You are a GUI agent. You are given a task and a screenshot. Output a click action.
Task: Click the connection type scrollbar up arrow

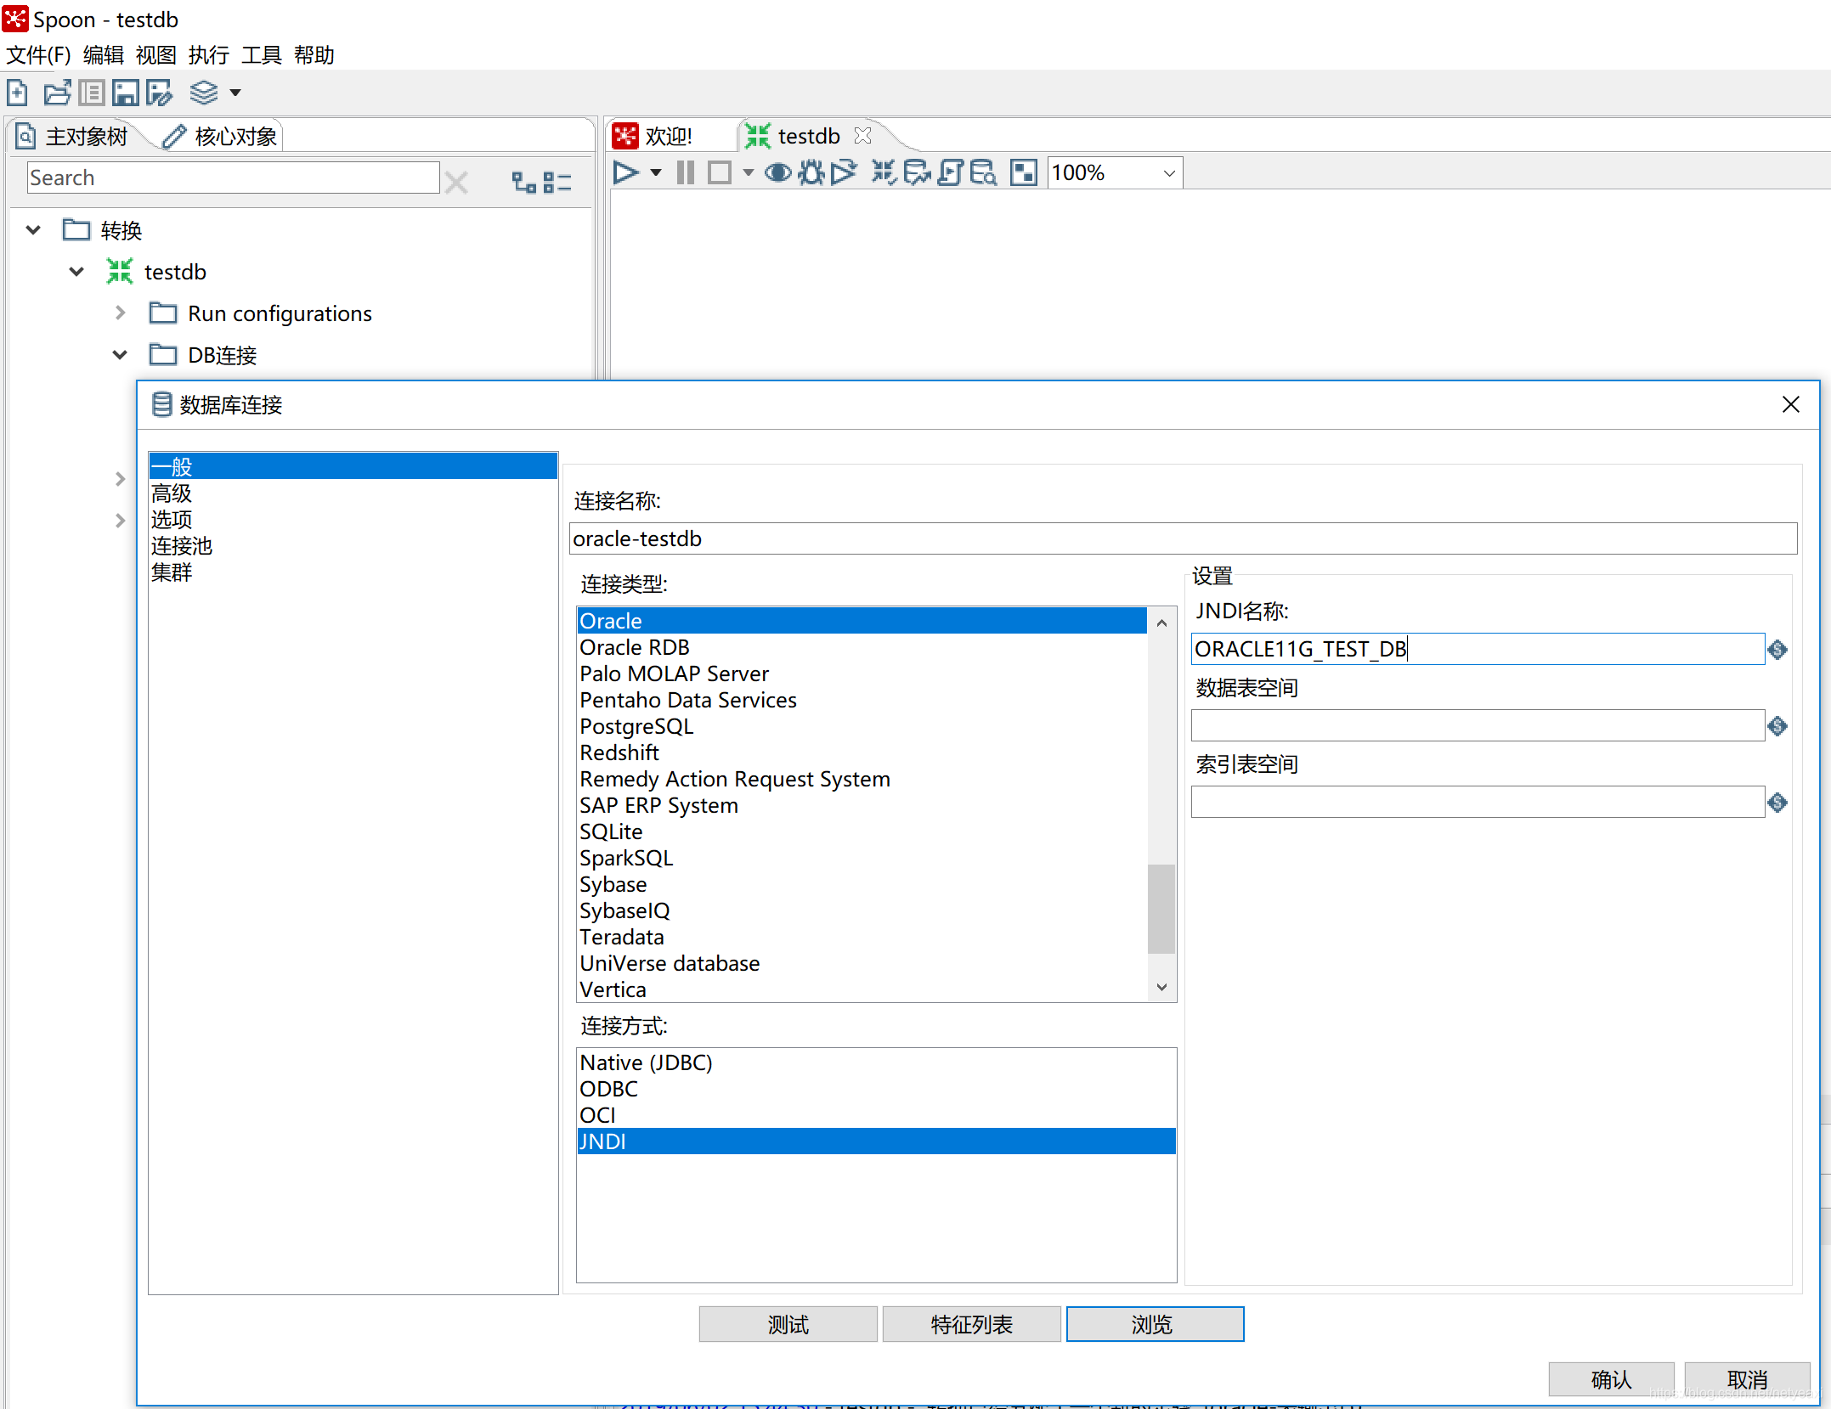[x=1161, y=623]
